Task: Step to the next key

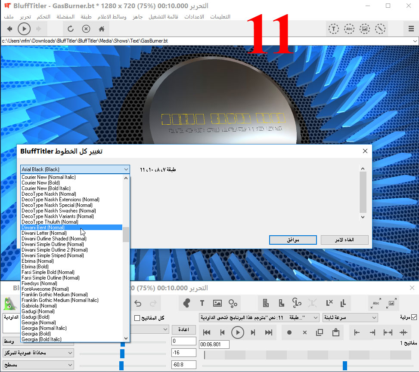Action: point(253,332)
